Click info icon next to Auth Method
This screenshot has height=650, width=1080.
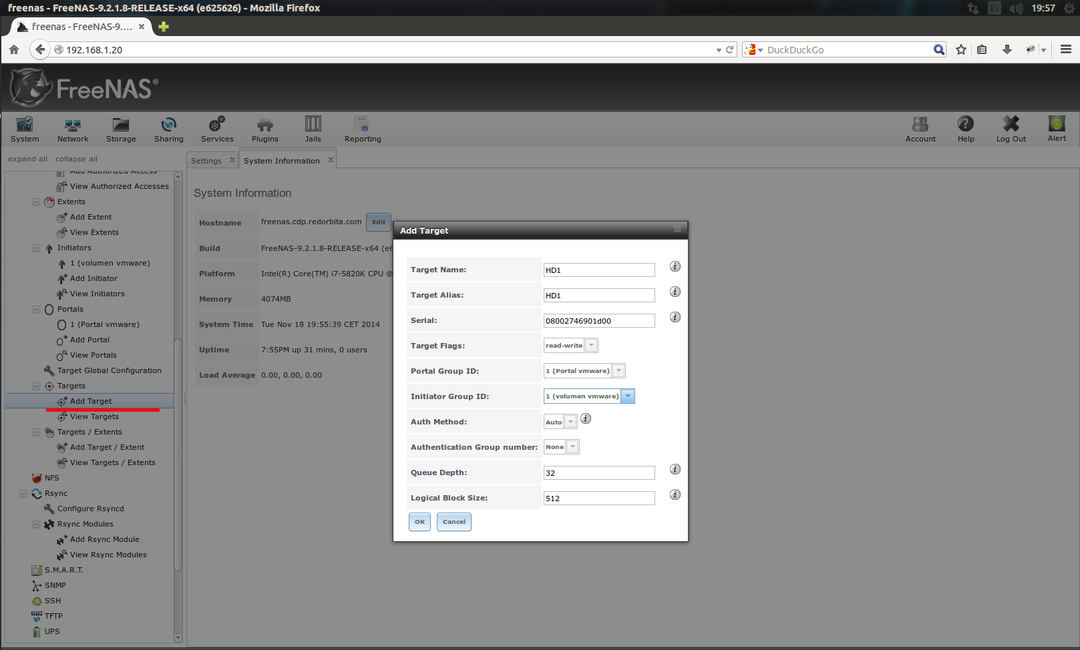(x=586, y=418)
